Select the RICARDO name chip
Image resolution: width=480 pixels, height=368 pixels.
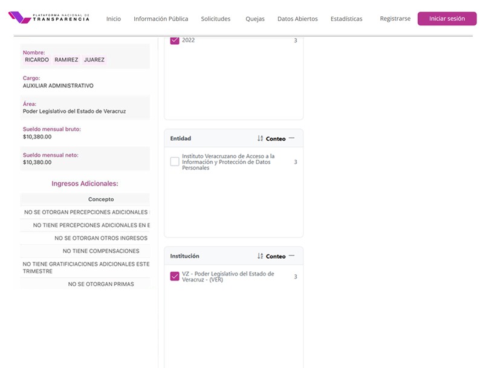37,60
